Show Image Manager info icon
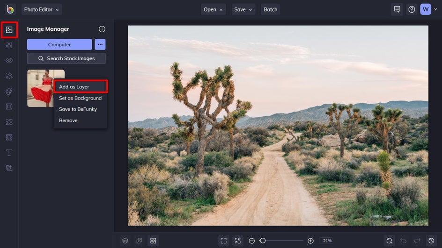 click(102, 29)
